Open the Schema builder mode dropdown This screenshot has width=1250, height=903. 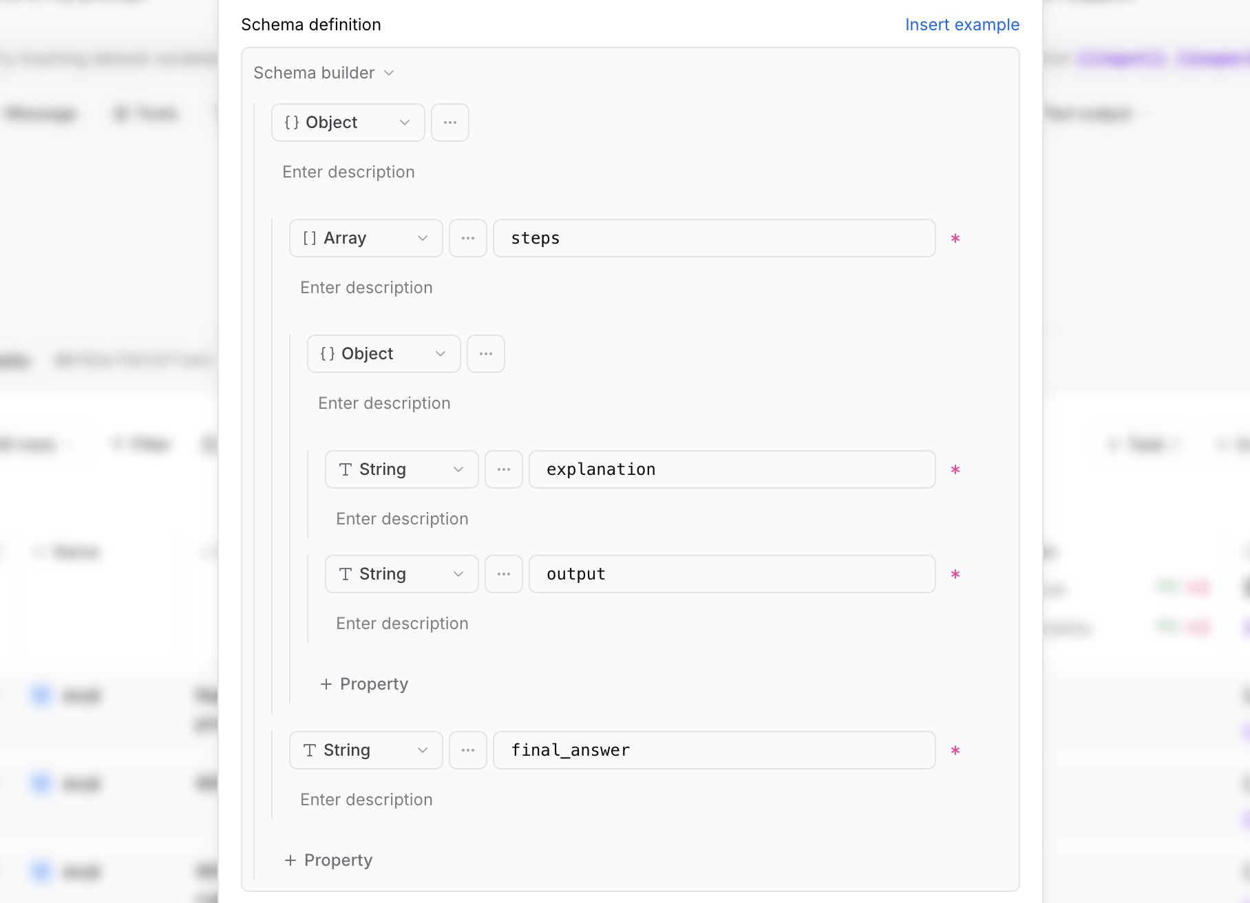[324, 72]
